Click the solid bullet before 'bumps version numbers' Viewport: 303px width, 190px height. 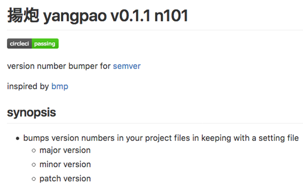pos(18,138)
